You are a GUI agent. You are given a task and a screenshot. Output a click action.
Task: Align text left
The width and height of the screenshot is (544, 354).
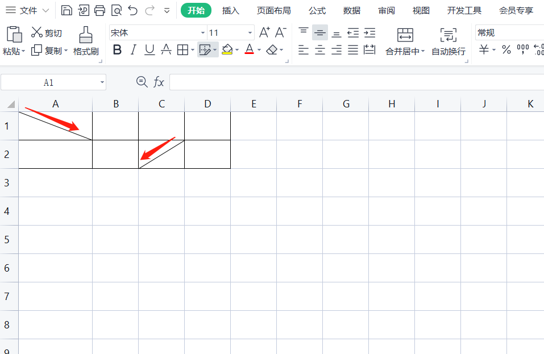303,50
